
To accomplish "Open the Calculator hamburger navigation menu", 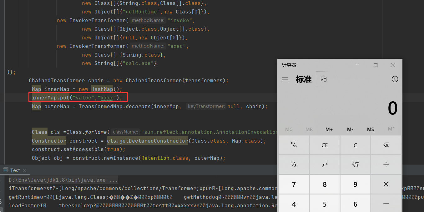I will coord(285,79).
